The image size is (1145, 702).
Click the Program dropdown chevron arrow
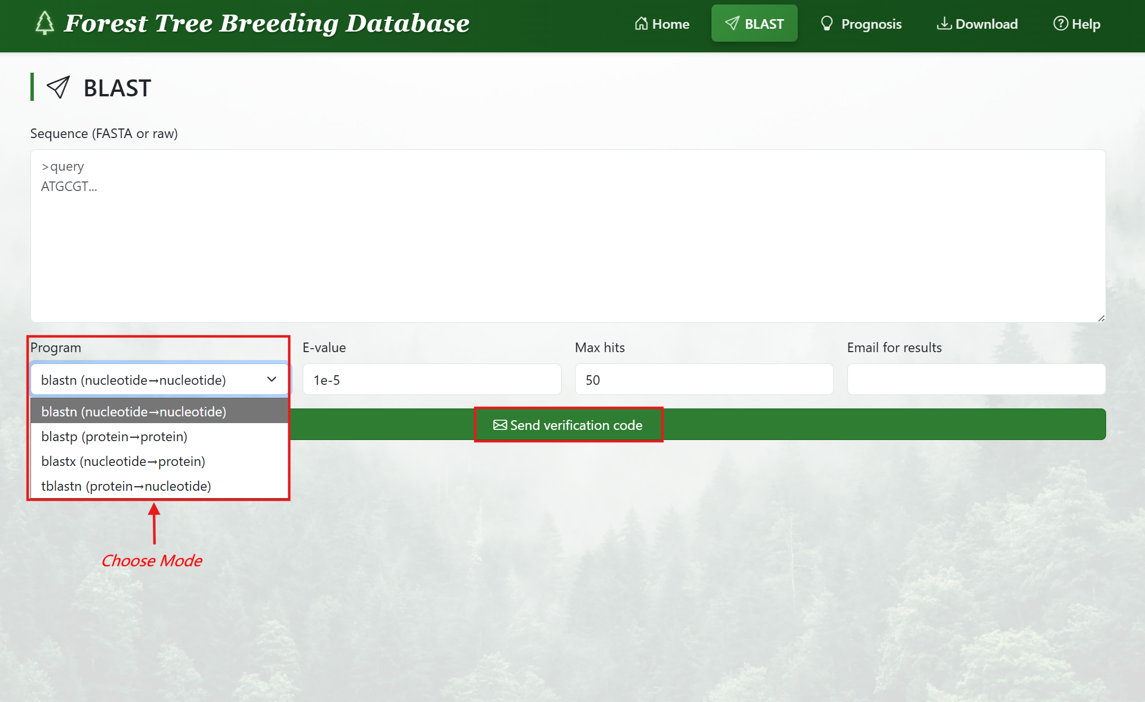pos(272,380)
